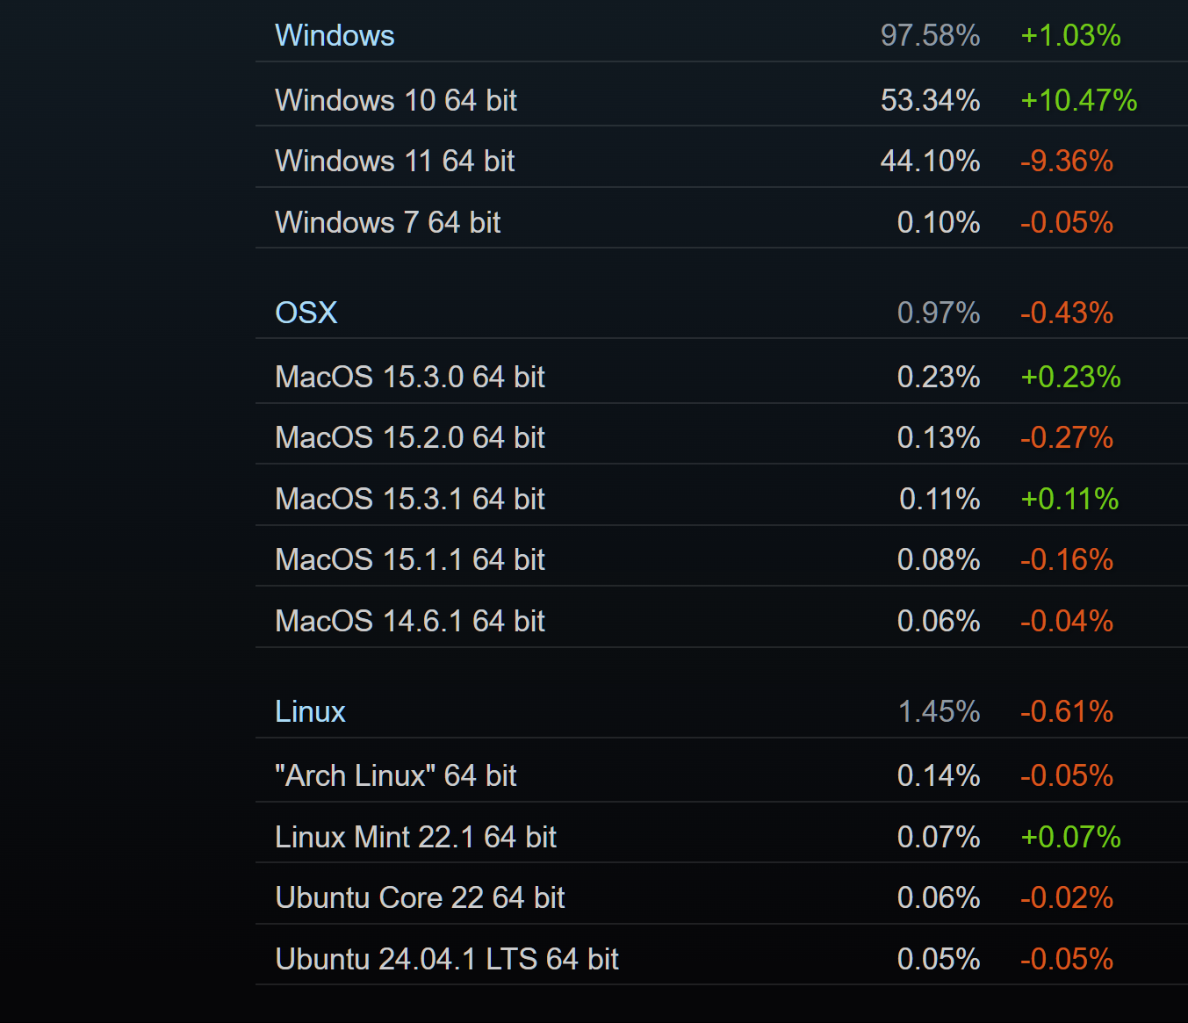Image resolution: width=1188 pixels, height=1023 pixels.
Task: Click the MacOS 15.2.0 64 bit entry
Action: [x=409, y=438]
